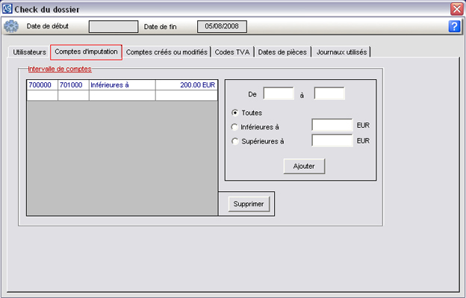Image resolution: width=466 pixels, height=298 pixels.
Task: Switch to the Utilisateurs tab
Action: click(29, 52)
